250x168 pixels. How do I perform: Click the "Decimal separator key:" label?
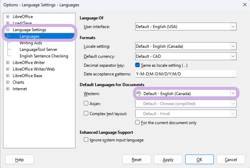click(x=104, y=65)
